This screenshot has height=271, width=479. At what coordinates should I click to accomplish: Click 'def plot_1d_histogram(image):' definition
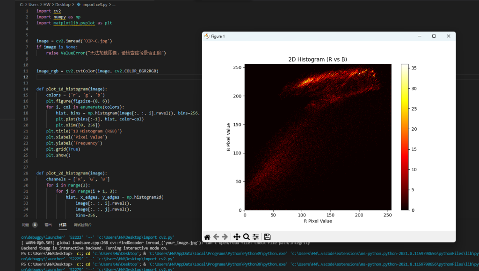click(x=72, y=89)
